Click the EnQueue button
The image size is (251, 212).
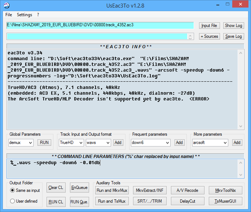coord(79,188)
